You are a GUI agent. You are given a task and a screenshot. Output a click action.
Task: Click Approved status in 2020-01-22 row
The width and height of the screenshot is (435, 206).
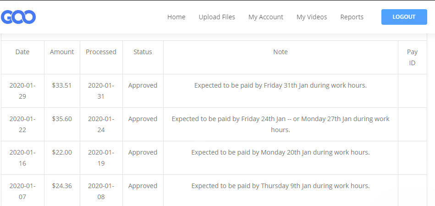pos(143,119)
